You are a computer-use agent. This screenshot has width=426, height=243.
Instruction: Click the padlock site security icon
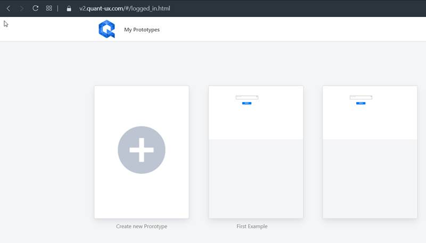(x=69, y=9)
